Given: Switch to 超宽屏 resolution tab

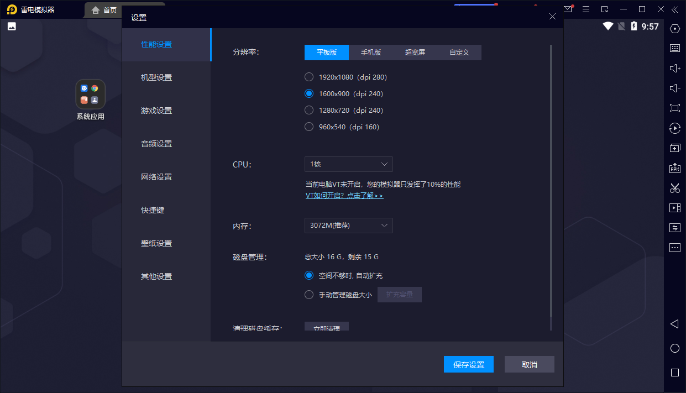Looking at the screenshot, I should (415, 53).
